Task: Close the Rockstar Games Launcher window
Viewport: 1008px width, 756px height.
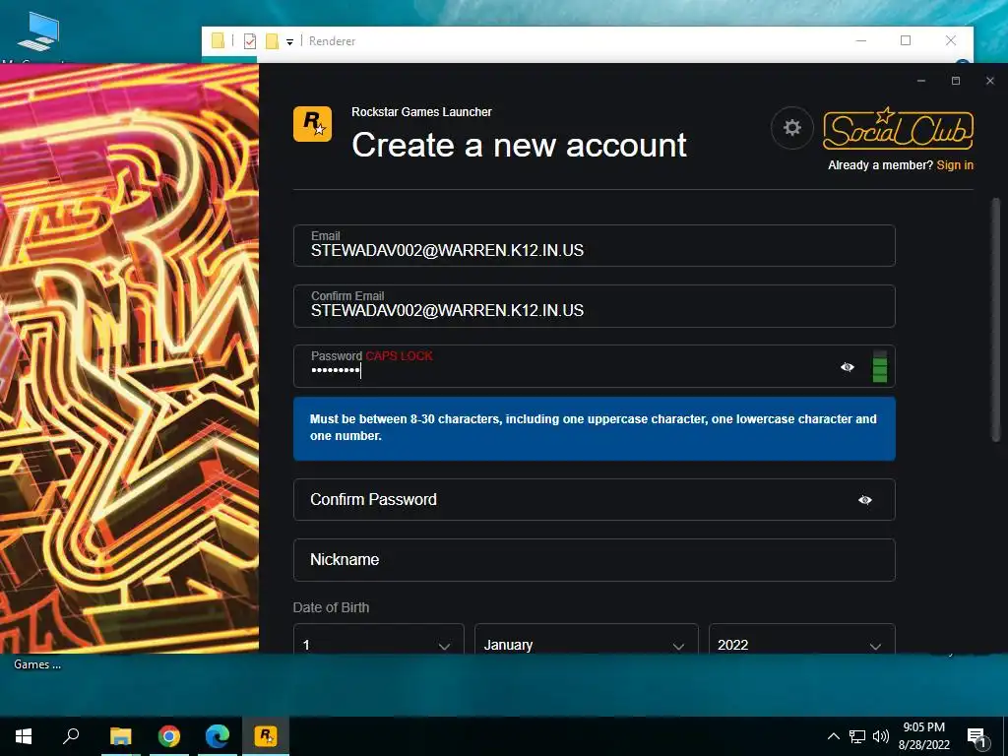Action: (990, 81)
